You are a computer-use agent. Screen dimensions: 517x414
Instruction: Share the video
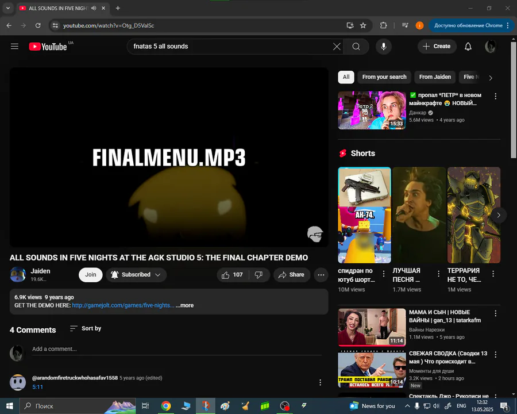[x=292, y=275]
